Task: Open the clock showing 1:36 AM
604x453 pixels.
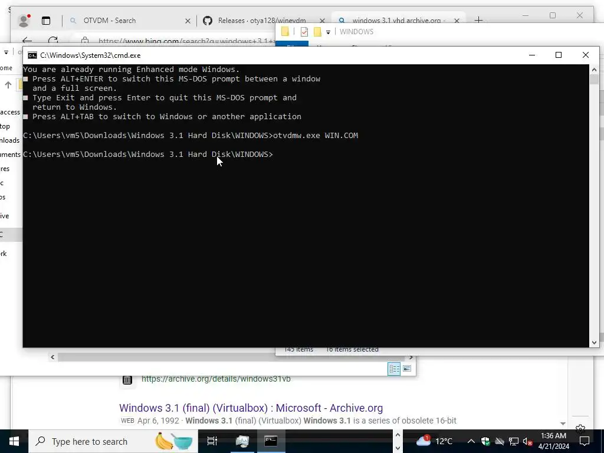Action: coord(553,441)
